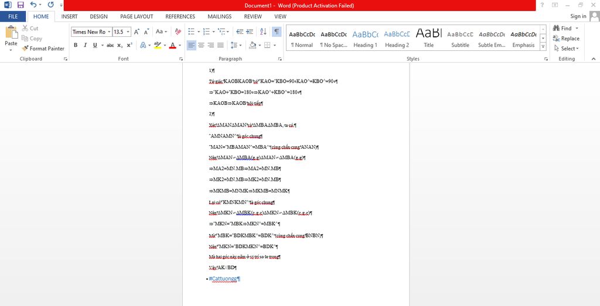Switch to the INSERT tab
Screen dimensions: 600x306
click(x=69, y=16)
